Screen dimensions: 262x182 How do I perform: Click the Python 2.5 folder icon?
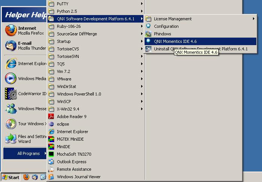pyautogui.click(x=51, y=11)
